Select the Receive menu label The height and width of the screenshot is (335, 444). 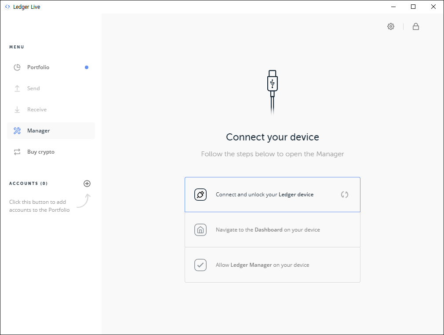37,110
